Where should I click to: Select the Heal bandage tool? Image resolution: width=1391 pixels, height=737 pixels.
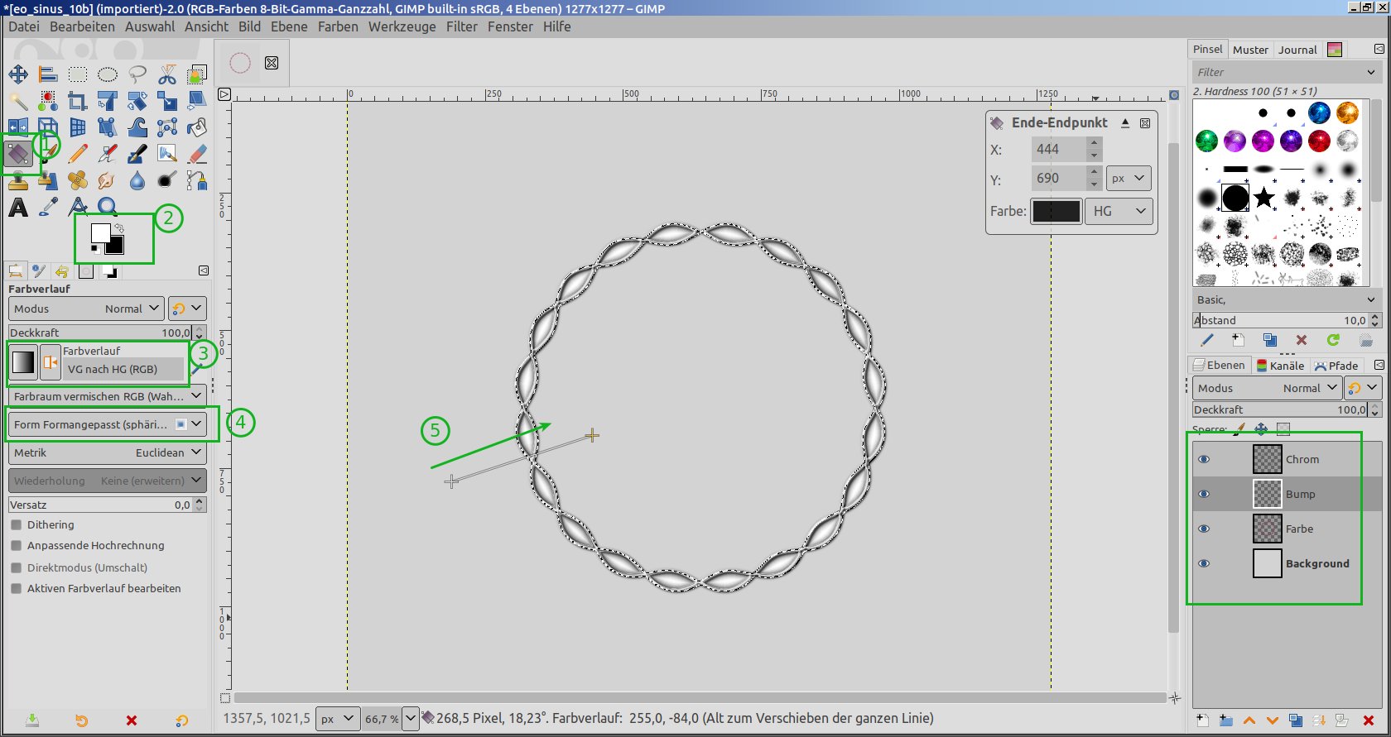click(78, 180)
